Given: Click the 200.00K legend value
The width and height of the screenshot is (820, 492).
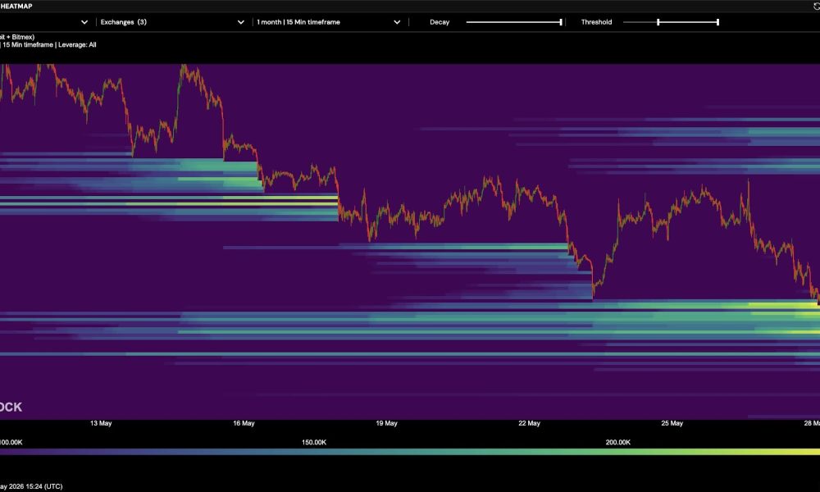Looking at the screenshot, I should click(x=618, y=442).
